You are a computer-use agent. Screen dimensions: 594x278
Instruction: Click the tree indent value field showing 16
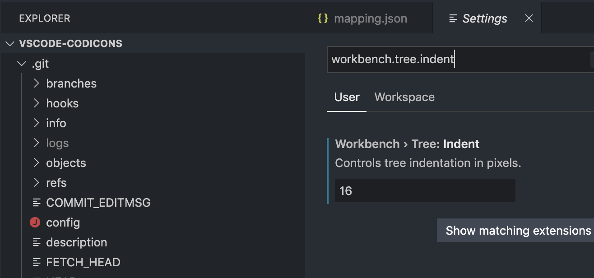pyautogui.click(x=424, y=190)
